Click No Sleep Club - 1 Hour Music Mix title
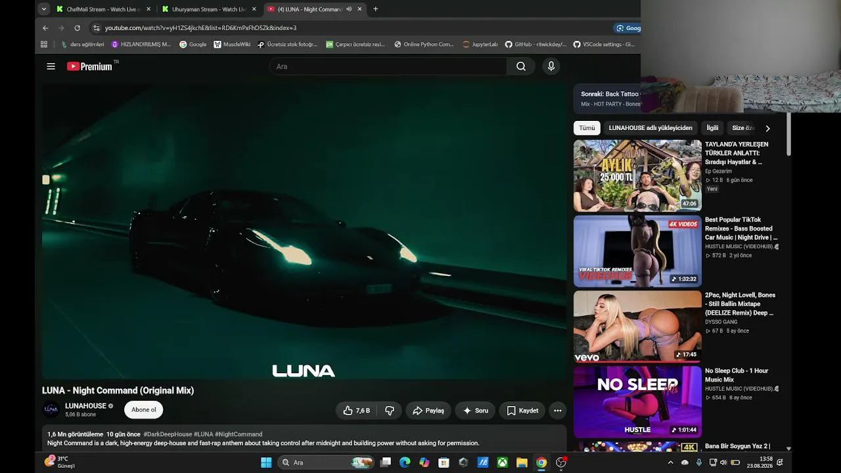 (x=737, y=375)
